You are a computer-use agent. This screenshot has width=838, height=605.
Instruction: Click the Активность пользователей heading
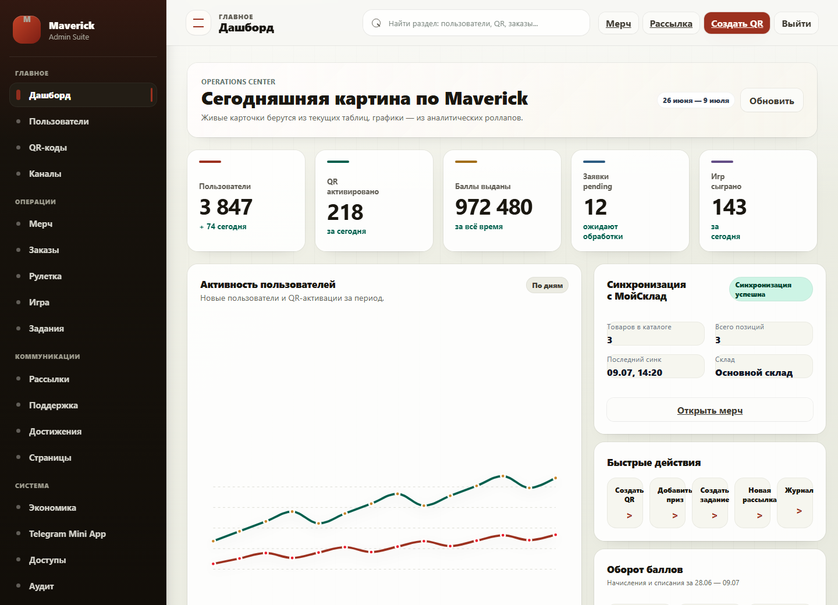[x=268, y=284]
